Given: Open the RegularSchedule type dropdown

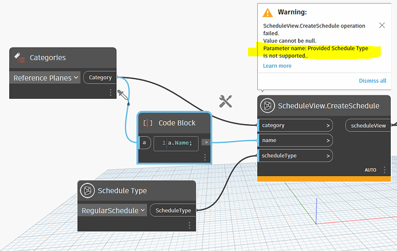Looking at the screenshot, I should (113, 210).
